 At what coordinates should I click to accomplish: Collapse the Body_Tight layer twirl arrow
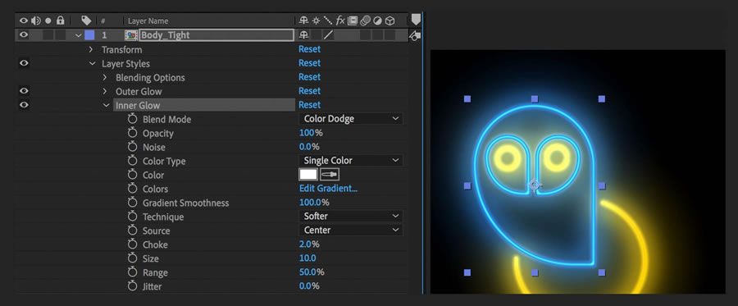click(78, 35)
